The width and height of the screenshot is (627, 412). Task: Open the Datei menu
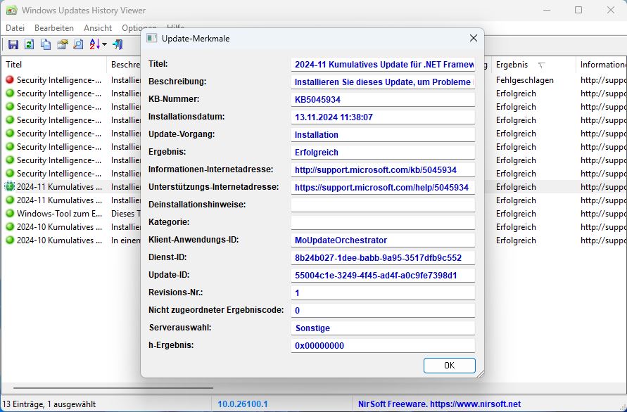point(15,27)
